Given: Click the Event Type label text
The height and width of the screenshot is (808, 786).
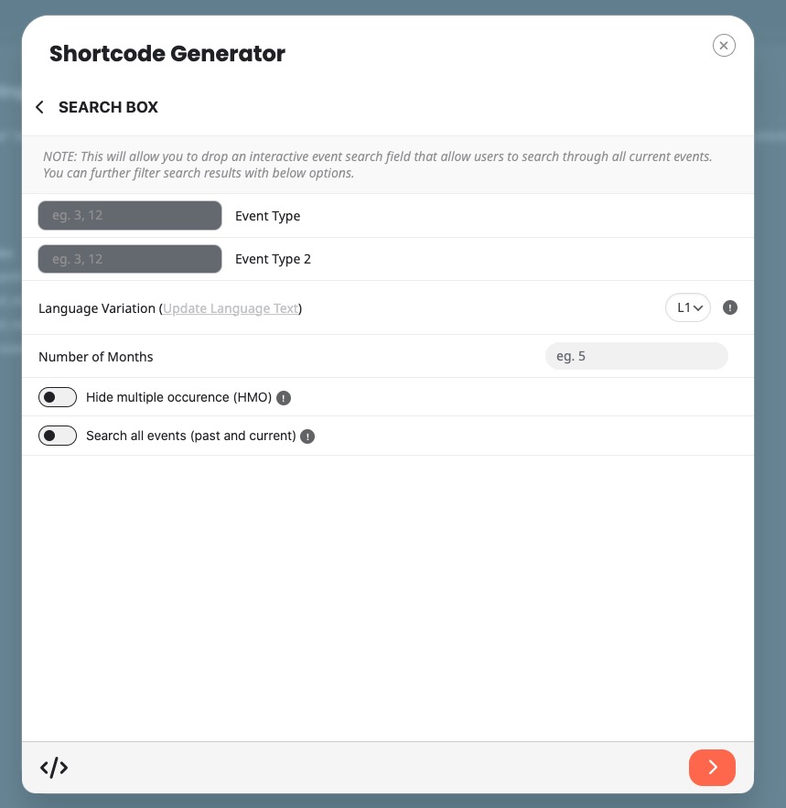Looking at the screenshot, I should coord(267,216).
